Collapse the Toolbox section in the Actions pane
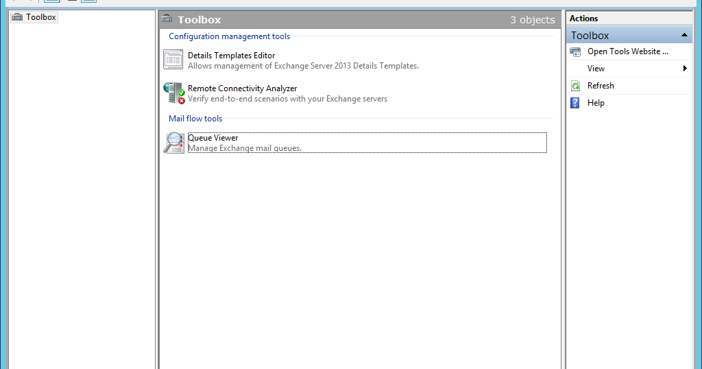Screen dimensions: 702x369 (x=684, y=35)
